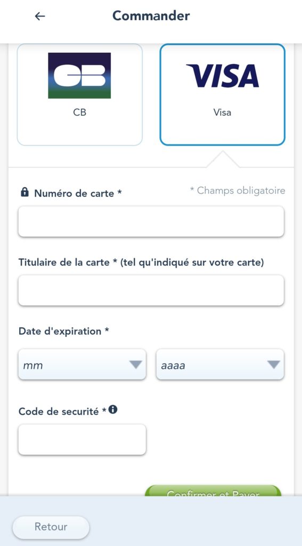Click the year dropdown arrow
The image size is (302, 546).
pos(273,365)
